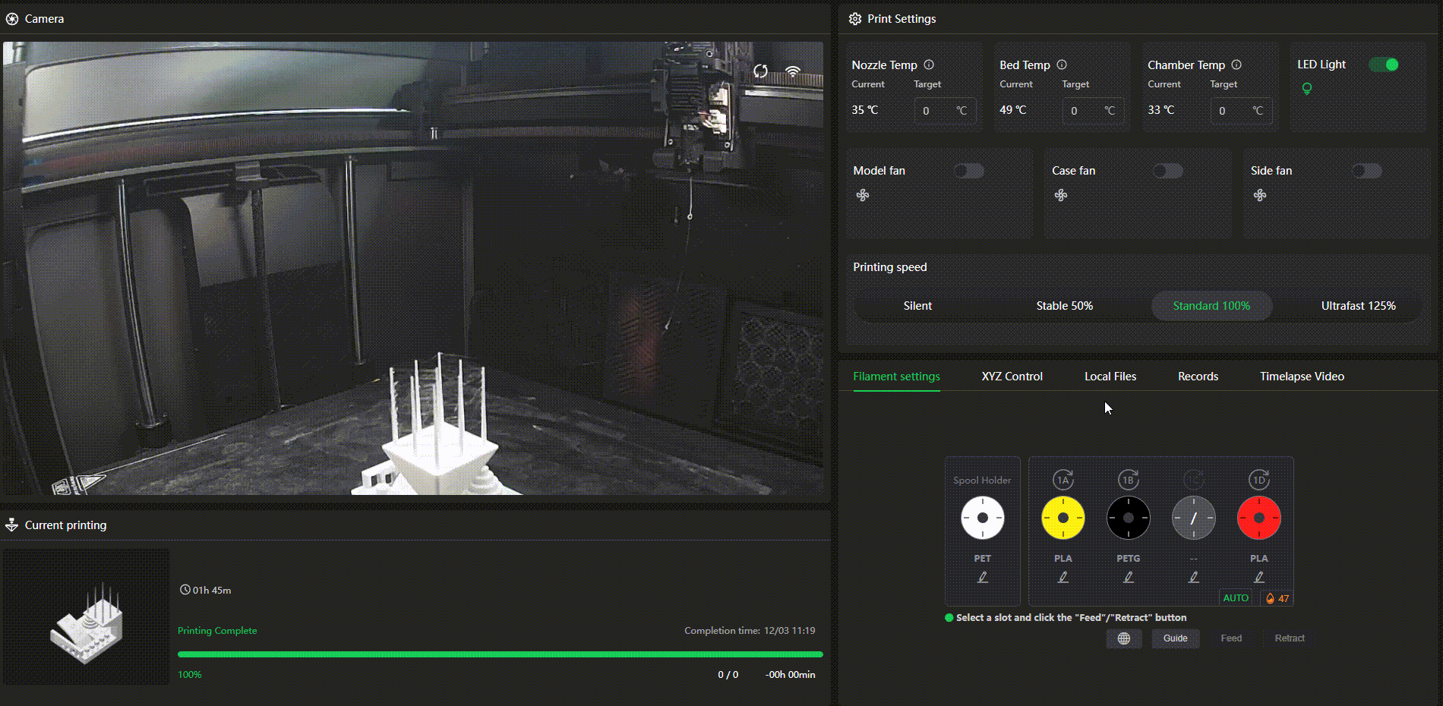Select the red PLA filament slot
Screen dimensions: 1443x706
(1258, 518)
